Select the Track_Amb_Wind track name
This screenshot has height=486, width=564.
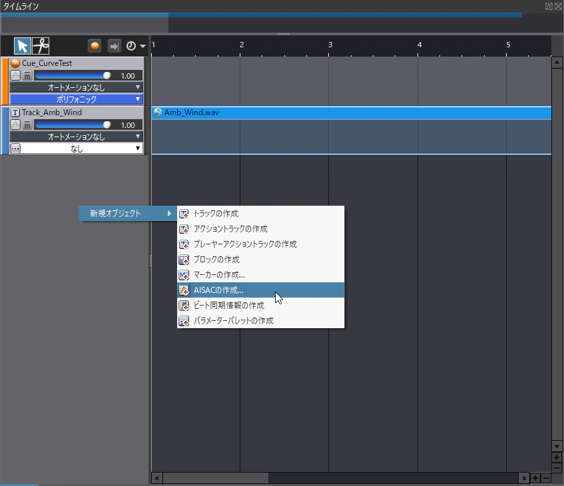52,113
